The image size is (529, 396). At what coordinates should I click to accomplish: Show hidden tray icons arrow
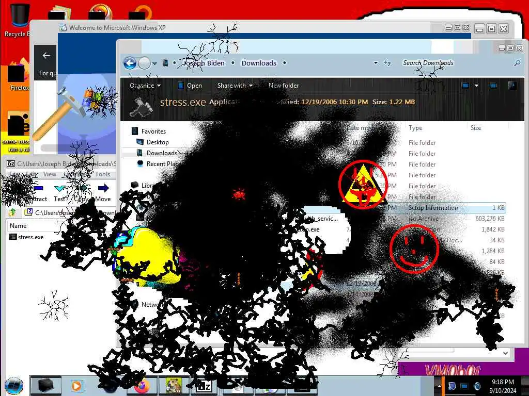click(x=439, y=386)
